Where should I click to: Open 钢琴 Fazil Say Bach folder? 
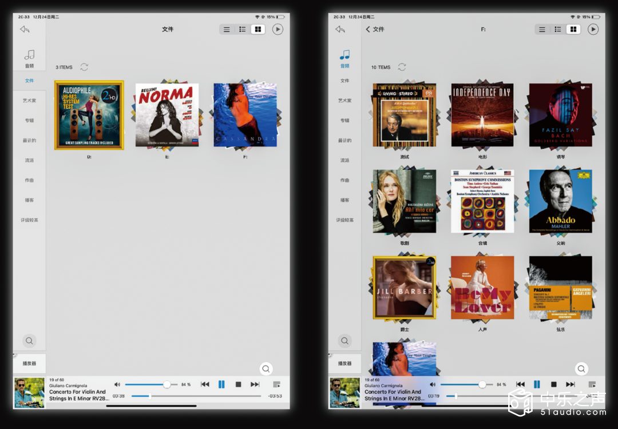tap(560, 115)
